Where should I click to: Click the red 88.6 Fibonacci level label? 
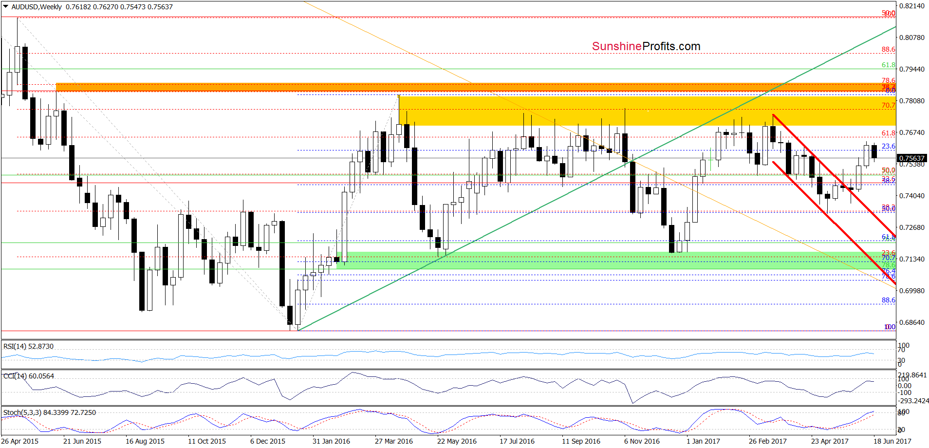[889, 49]
